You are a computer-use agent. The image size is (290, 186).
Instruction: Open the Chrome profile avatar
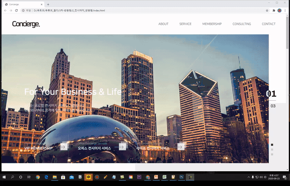[x=279, y=10]
